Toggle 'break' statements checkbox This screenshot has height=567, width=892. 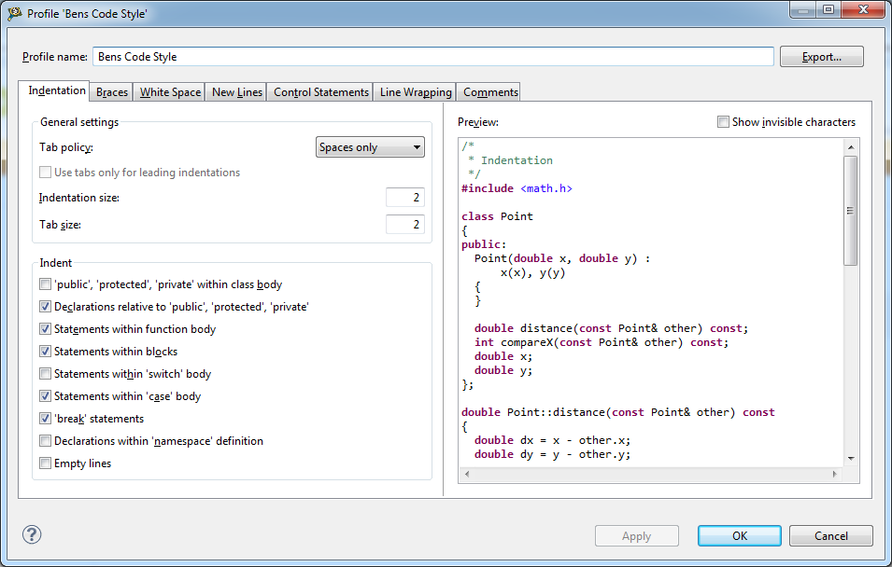pos(46,419)
